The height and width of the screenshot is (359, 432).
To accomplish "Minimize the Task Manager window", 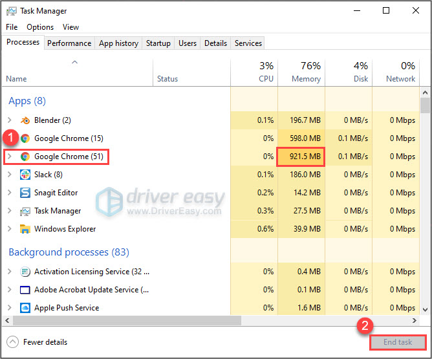I will click(357, 11).
